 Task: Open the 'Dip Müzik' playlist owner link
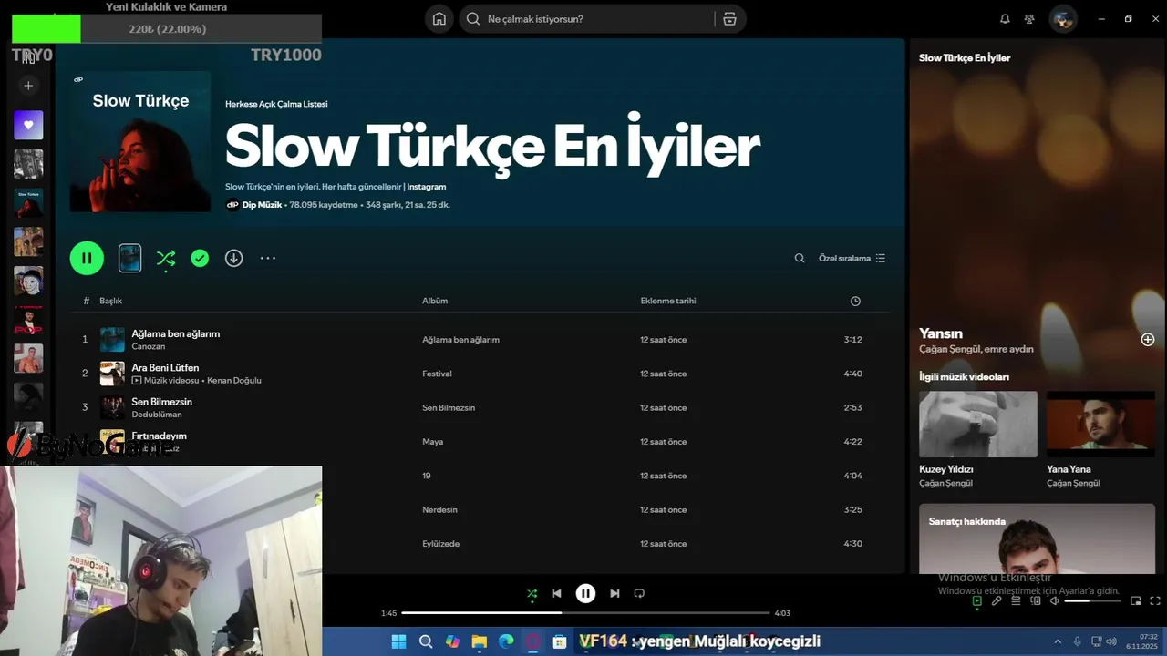coord(262,205)
